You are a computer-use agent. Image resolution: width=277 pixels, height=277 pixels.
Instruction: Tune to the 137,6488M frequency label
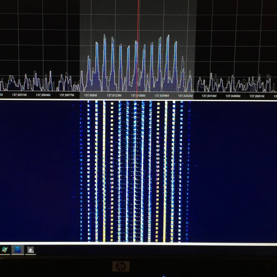click(233, 96)
